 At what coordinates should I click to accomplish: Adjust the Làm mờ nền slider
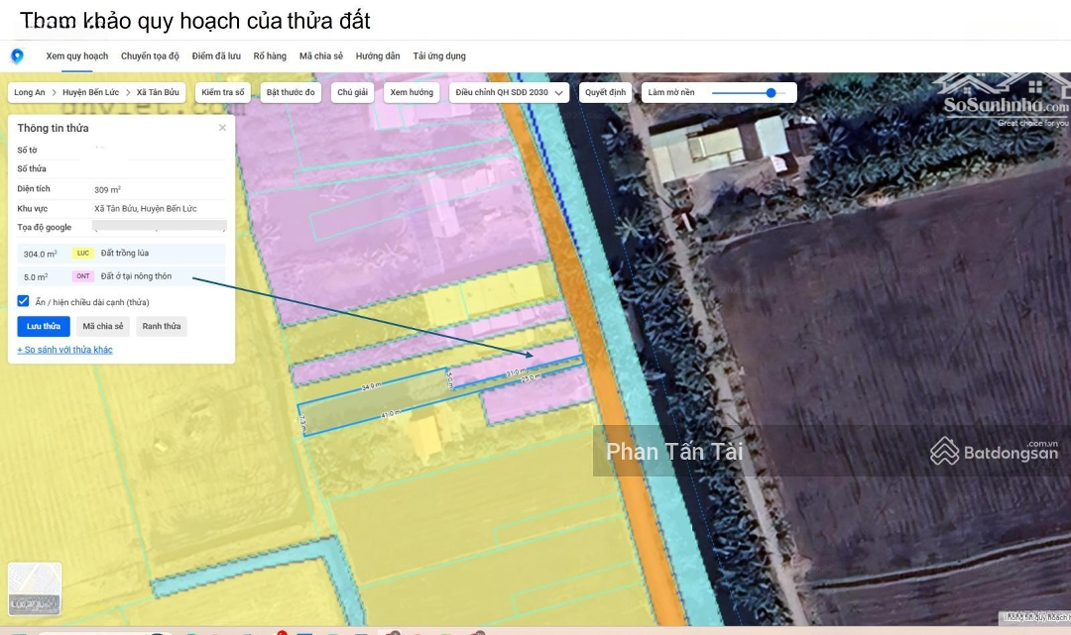click(x=771, y=92)
